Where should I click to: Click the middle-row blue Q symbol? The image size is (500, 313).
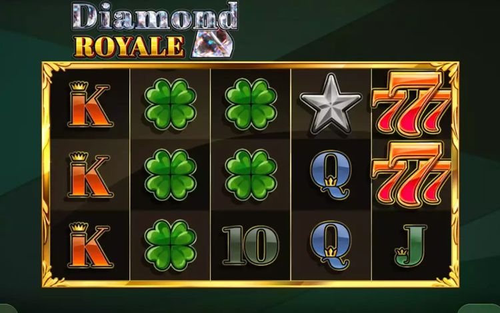point(331,175)
